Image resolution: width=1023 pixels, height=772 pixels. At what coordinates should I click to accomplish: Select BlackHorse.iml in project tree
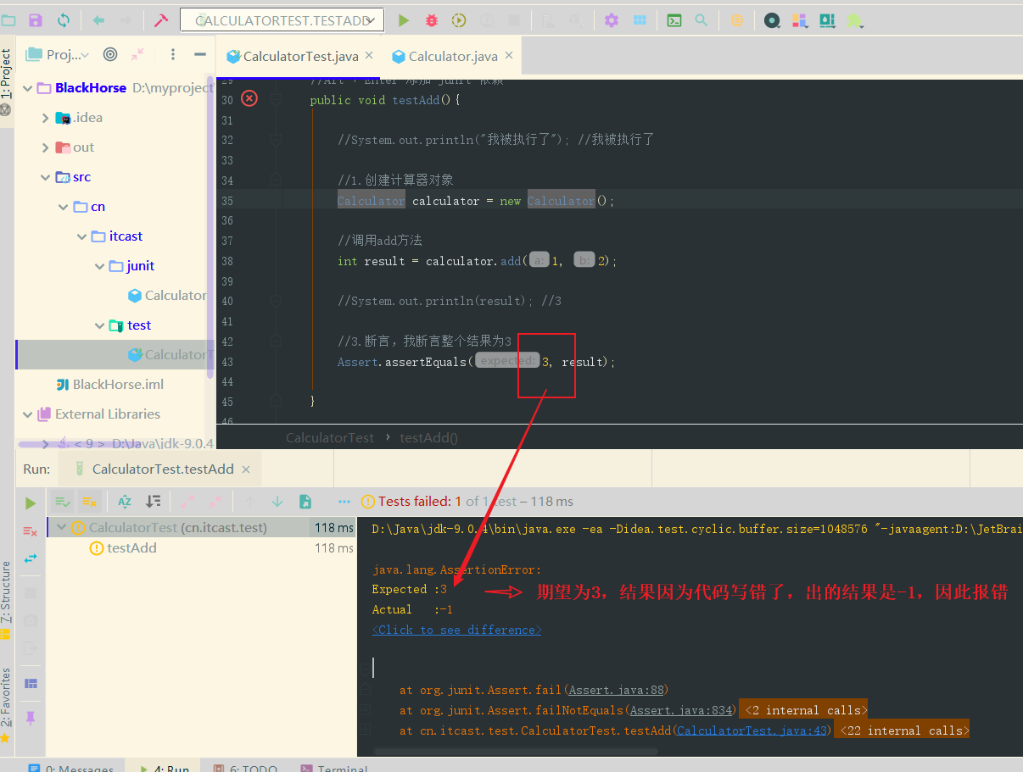(118, 385)
